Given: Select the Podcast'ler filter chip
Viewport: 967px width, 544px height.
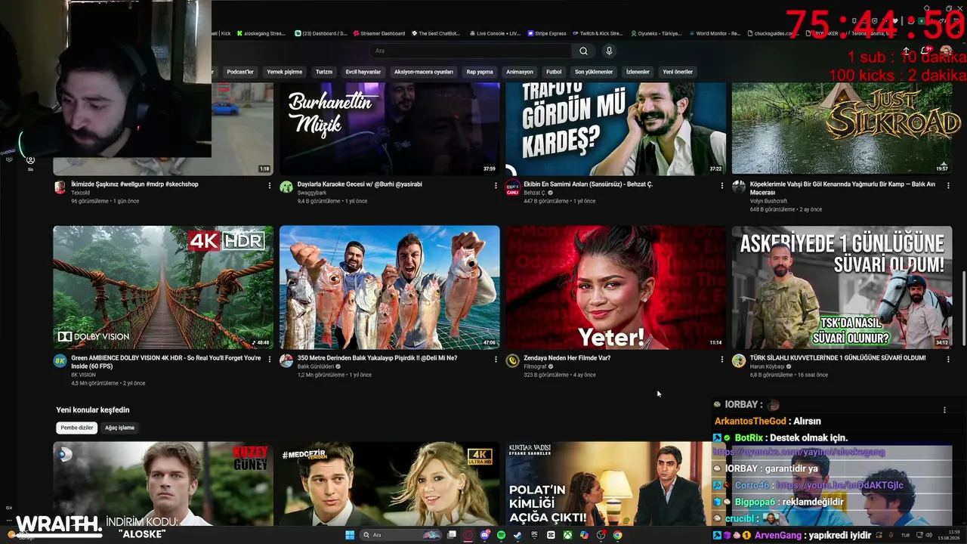Looking at the screenshot, I should pyautogui.click(x=240, y=72).
